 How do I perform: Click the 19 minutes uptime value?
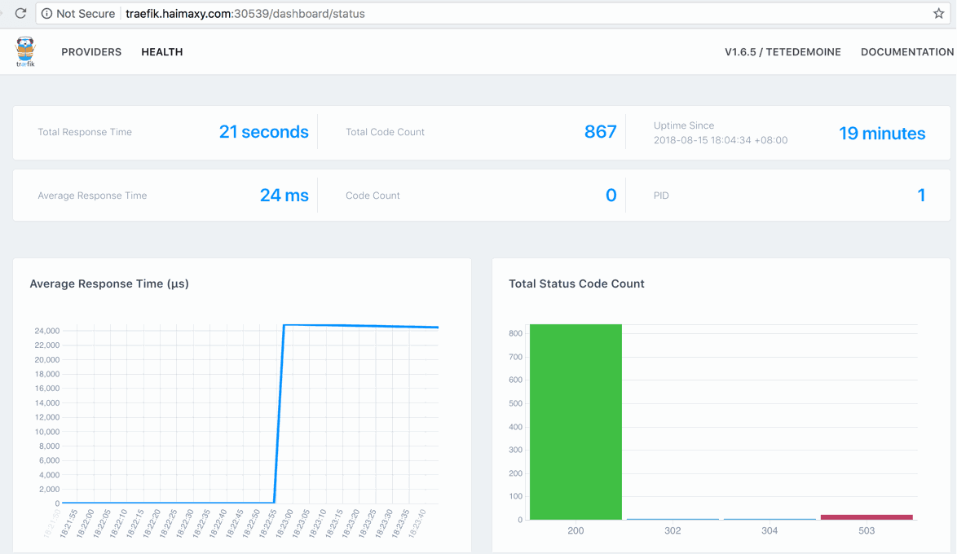coord(881,134)
